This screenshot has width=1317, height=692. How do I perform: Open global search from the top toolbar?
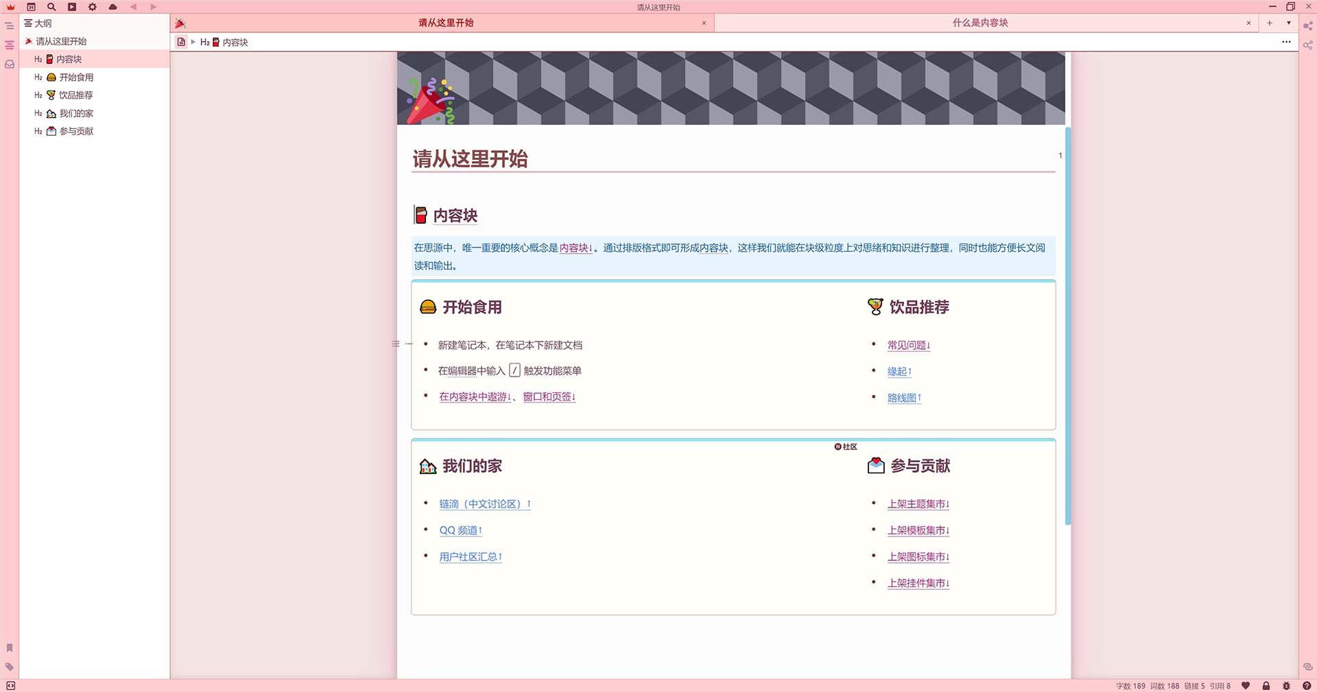click(x=51, y=7)
